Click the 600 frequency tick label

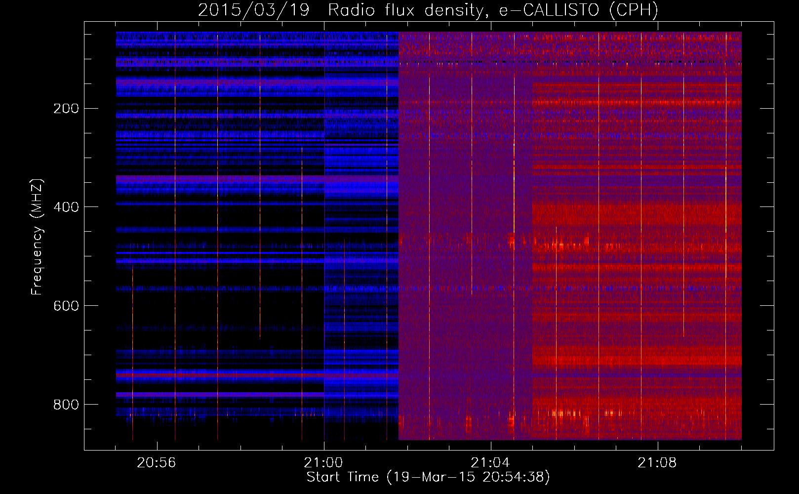66,306
